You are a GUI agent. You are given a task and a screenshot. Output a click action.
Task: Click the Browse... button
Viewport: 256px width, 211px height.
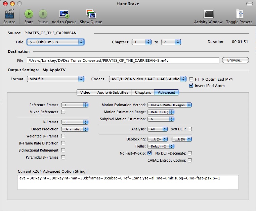pos(235,60)
